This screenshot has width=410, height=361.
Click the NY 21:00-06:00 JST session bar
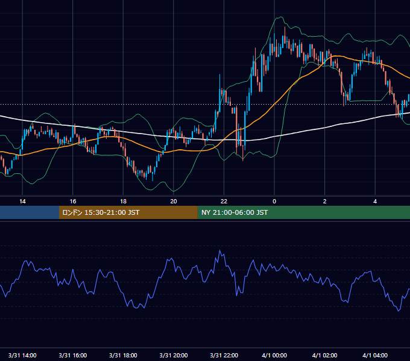click(x=303, y=212)
